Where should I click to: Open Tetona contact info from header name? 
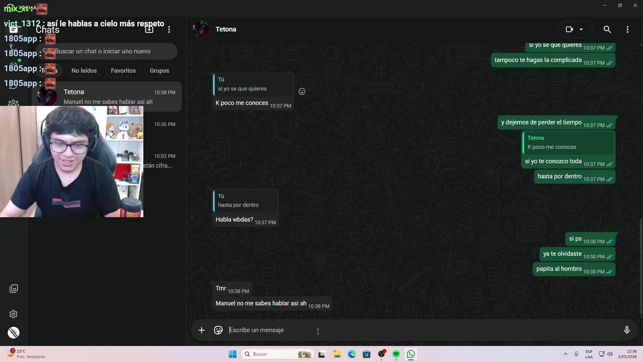[226, 29]
